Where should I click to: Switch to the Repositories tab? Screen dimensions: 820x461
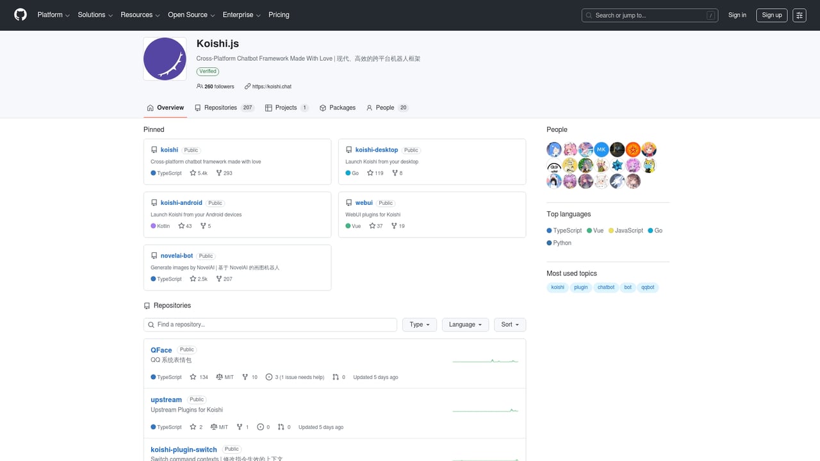(x=220, y=108)
